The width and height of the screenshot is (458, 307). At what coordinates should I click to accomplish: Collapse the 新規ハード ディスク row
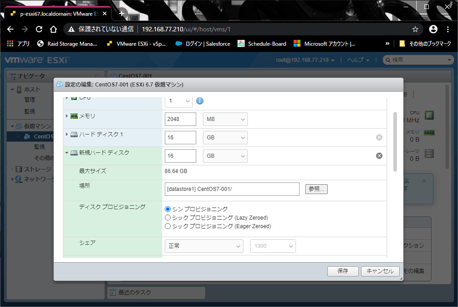67,153
